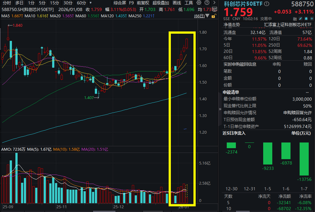Open chart settings gear icon
Viewport: 315px width, 212px height.
point(199,3)
